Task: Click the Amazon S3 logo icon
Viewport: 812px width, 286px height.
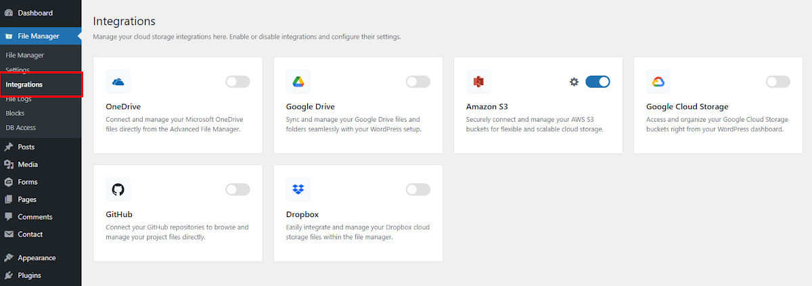Action: pos(478,82)
